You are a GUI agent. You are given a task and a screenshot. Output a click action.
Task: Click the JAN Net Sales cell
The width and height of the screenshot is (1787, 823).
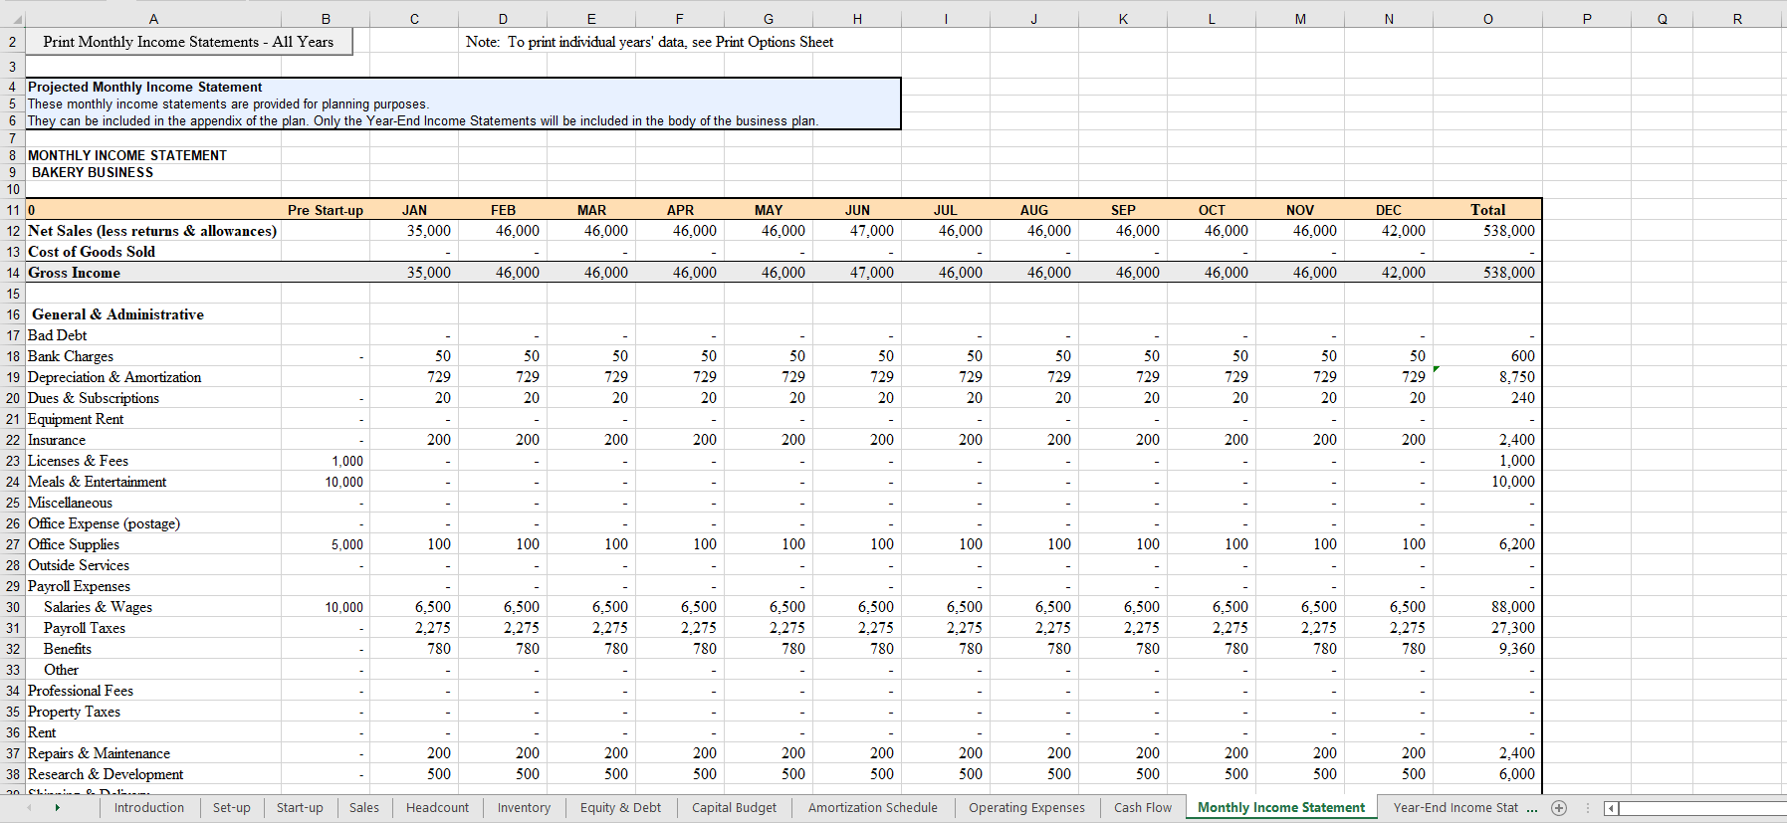[x=414, y=231]
